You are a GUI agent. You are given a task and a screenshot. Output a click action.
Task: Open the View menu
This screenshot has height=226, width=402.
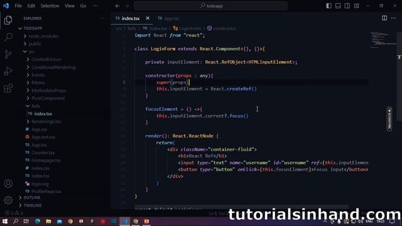click(x=70, y=6)
